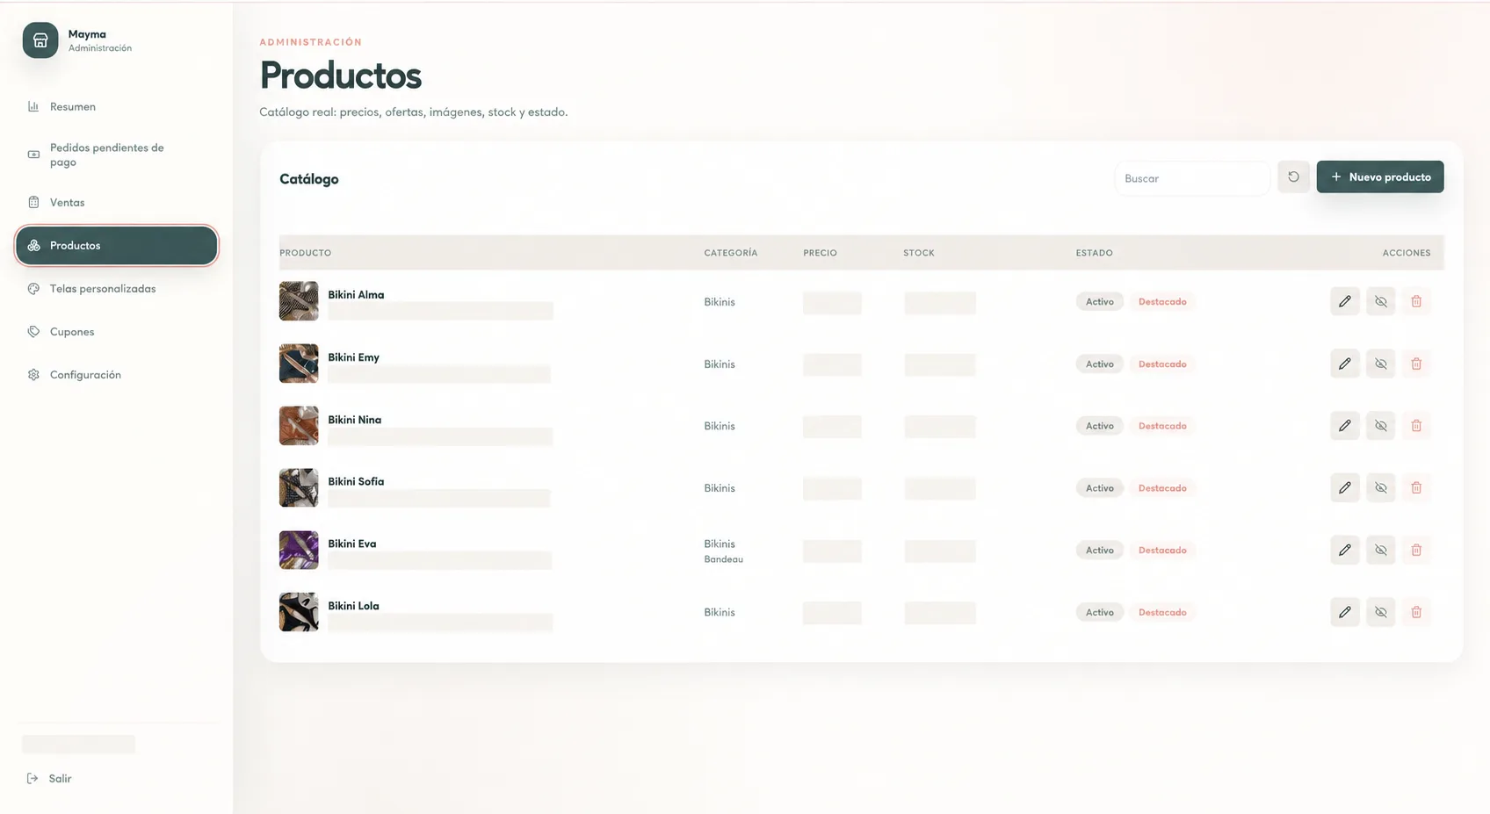
Task: Edit Bikini Alma with pencil icon
Action: pos(1345,301)
